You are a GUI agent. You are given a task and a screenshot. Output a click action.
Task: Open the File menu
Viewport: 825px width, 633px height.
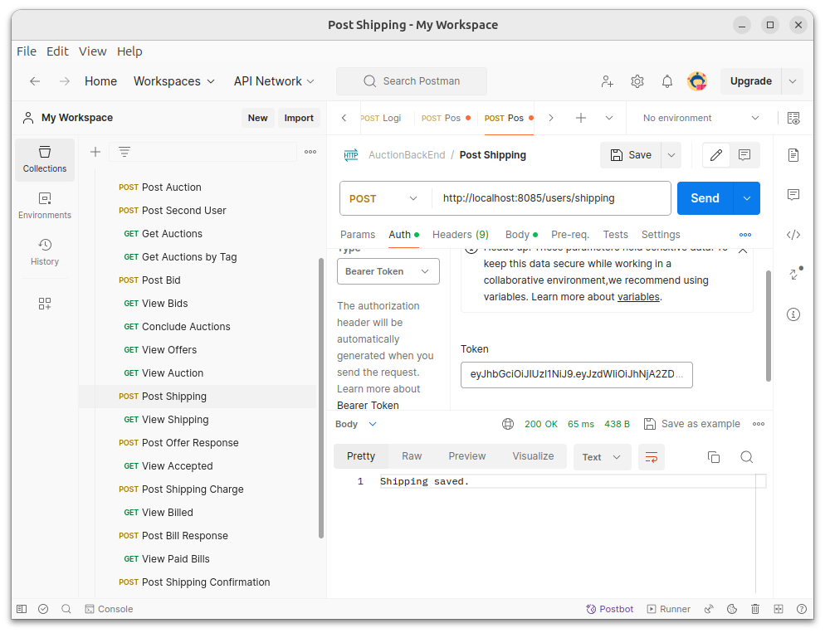tap(27, 51)
